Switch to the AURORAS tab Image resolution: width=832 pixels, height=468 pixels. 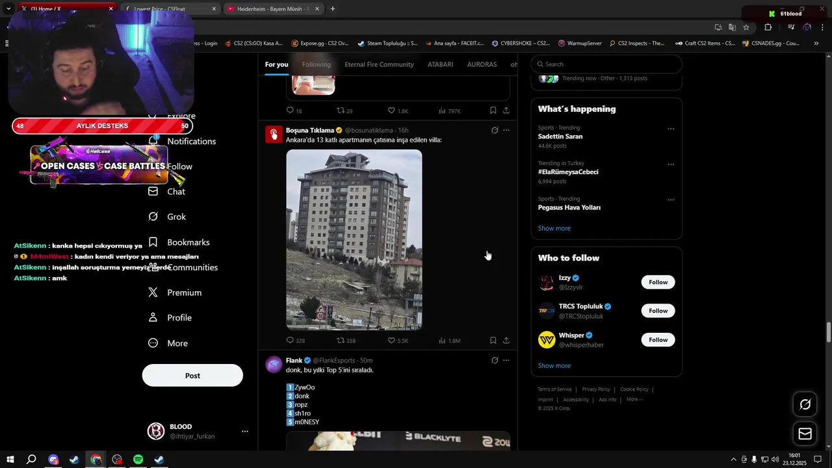point(482,64)
